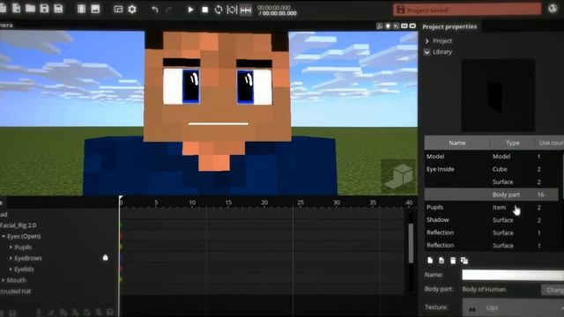The height and width of the screenshot is (317, 564).
Task: Click Change button for Body part
Action: click(x=553, y=290)
